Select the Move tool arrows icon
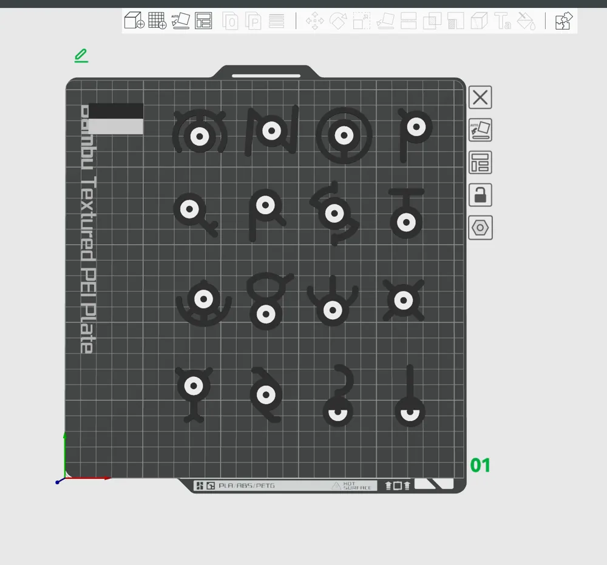This screenshot has height=565, width=607. pyautogui.click(x=315, y=21)
